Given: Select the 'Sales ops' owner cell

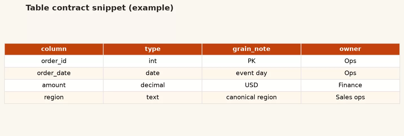Looking at the screenshot, I should 350,97.
